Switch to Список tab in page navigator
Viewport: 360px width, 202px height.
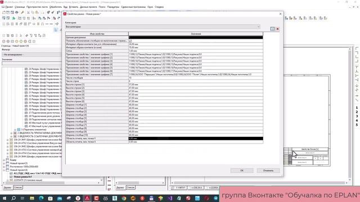[17, 187]
